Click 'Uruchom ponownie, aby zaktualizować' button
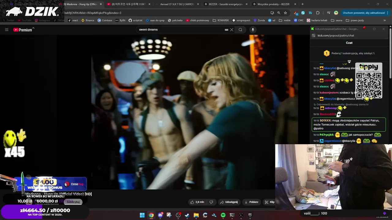Image resolution: width=392 pixels, height=220 pixels. click(x=364, y=13)
